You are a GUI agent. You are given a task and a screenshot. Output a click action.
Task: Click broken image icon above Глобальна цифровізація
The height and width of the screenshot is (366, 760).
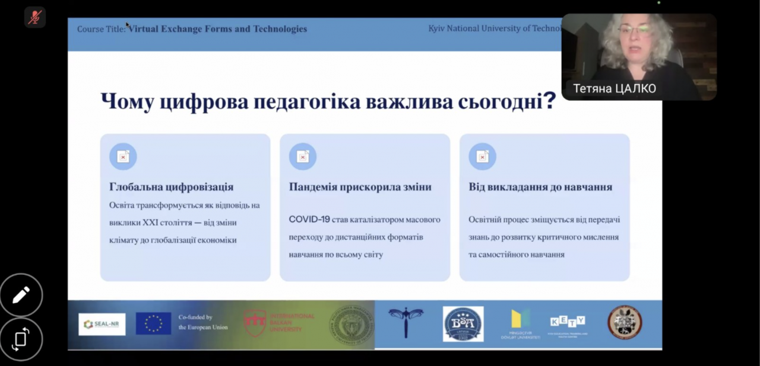123,156
